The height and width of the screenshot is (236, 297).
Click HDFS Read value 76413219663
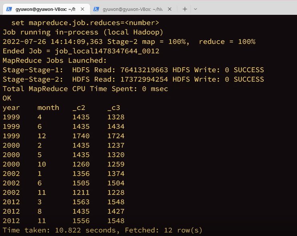[144, 70]
